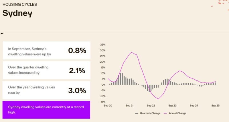
Task: Click the 3.0% annual rise figure
Action: (x=77, y=90)
